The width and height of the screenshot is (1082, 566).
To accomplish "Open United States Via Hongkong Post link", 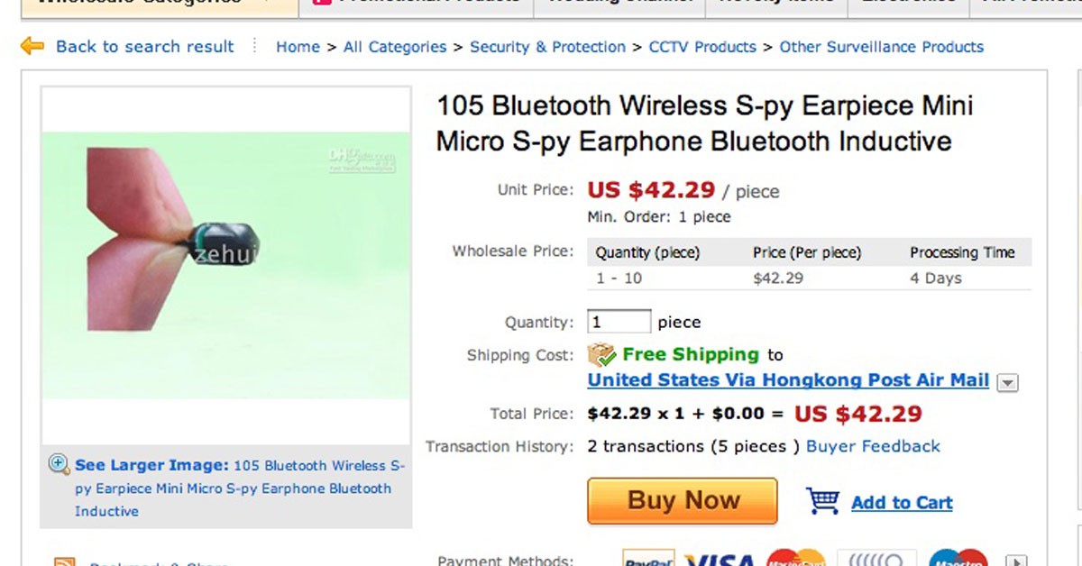I will pyautogui.click(x=788, y=380).
